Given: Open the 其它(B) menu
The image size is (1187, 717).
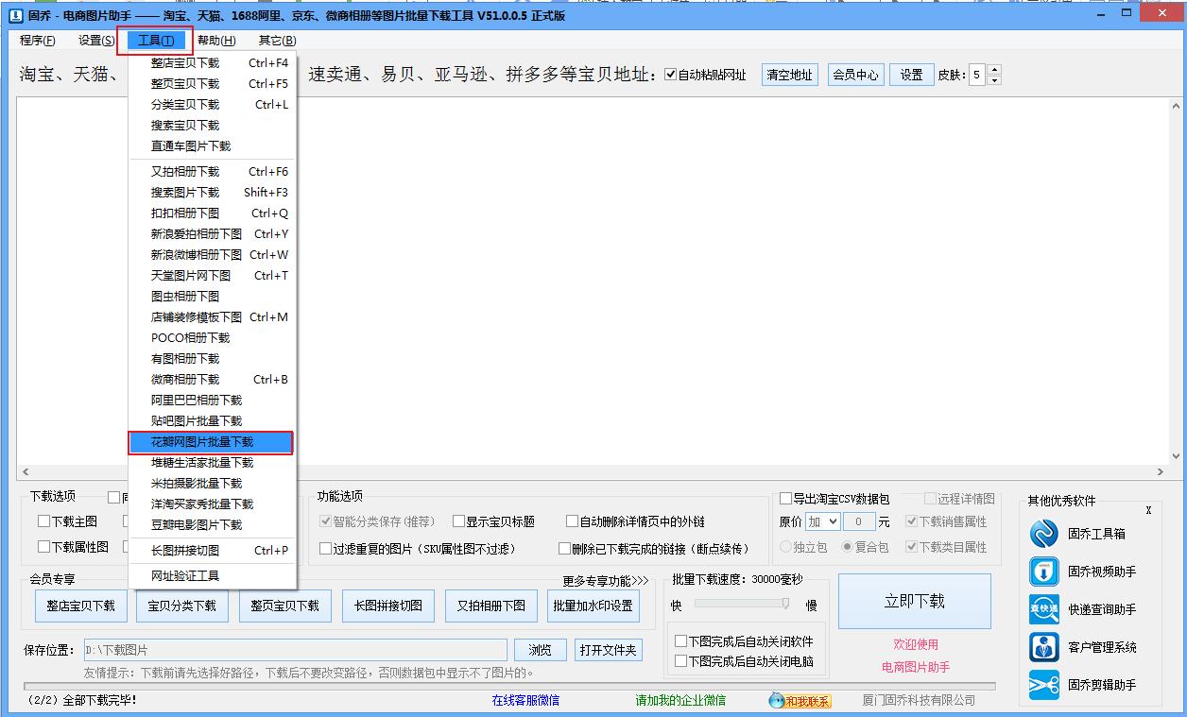Looking at the screenshot, I should [278, 41].
